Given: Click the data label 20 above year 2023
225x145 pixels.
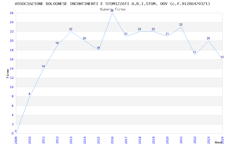Looking at the screenshot, I should [208, 38].
